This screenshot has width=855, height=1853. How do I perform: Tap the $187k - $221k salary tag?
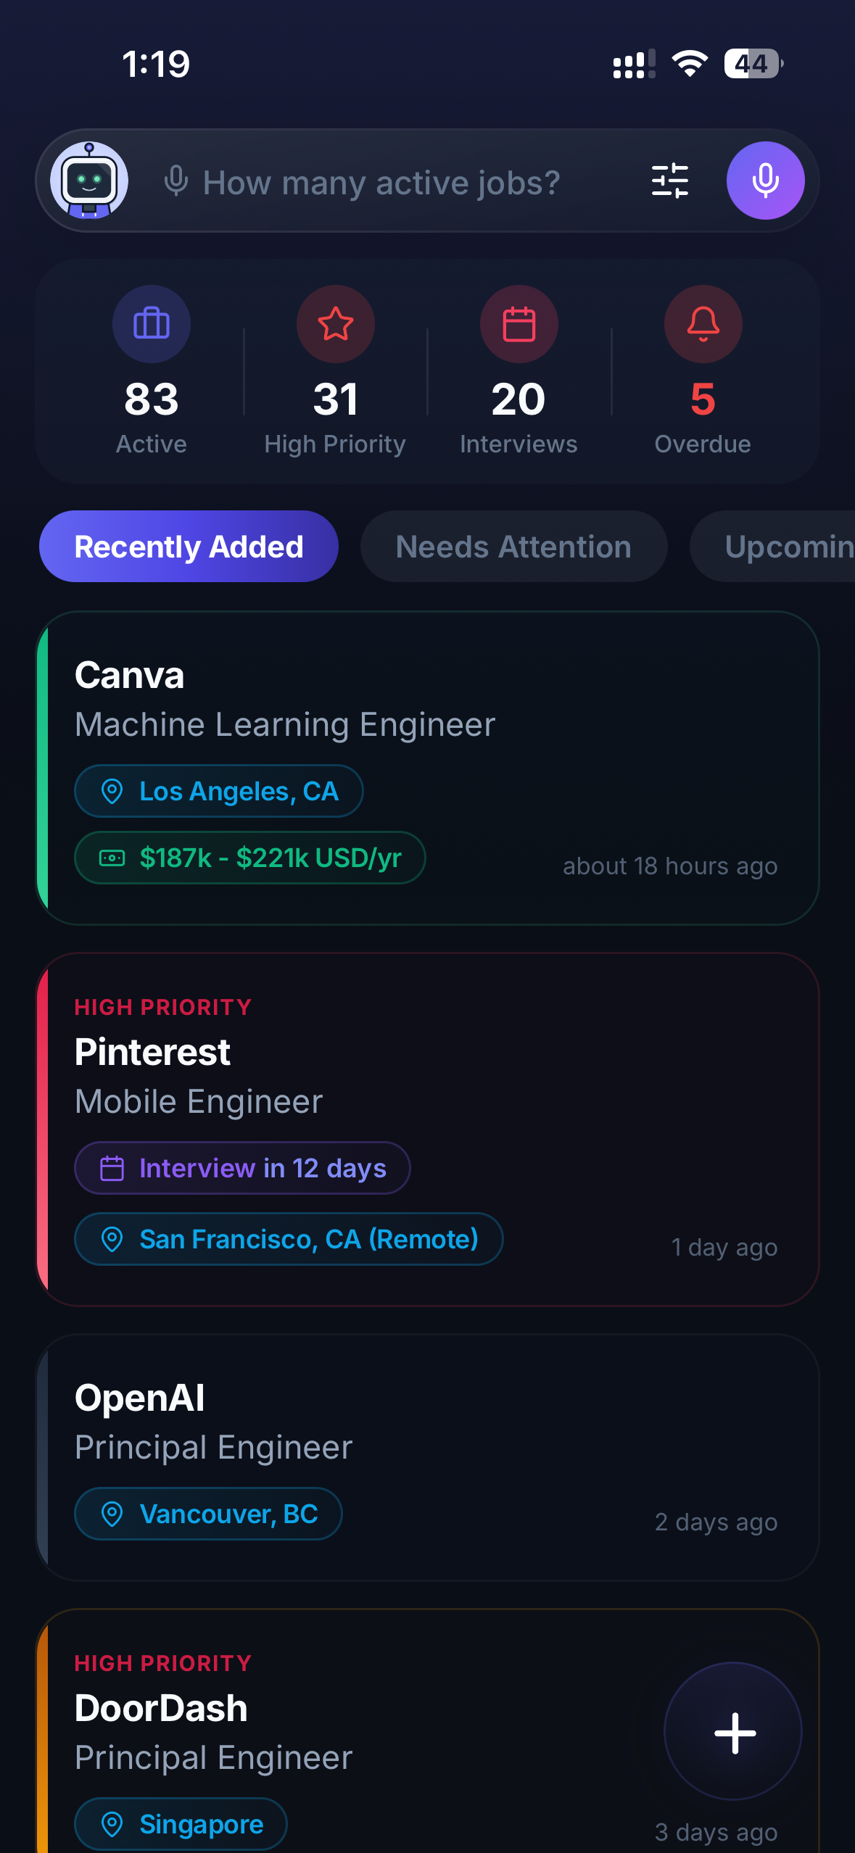click(249, 858)
